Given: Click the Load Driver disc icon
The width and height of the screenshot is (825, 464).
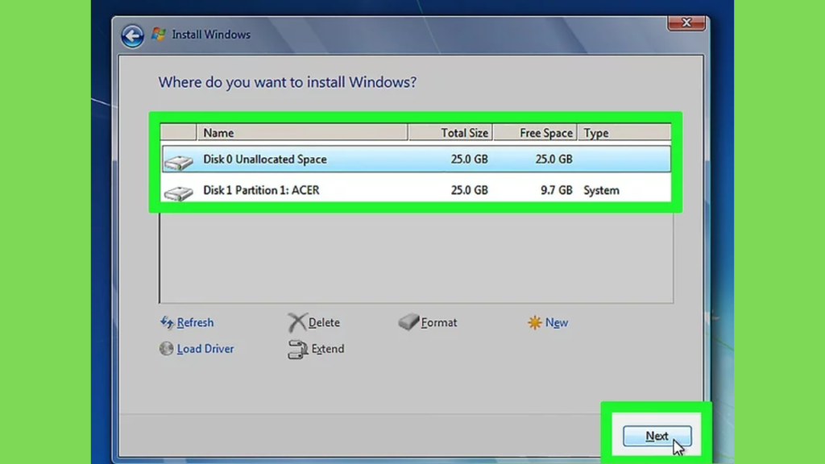Looking at the screenshot, I should point(166,348).
